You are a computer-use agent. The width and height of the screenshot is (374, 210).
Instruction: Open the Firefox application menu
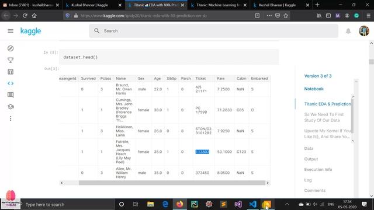click(369, 16)
